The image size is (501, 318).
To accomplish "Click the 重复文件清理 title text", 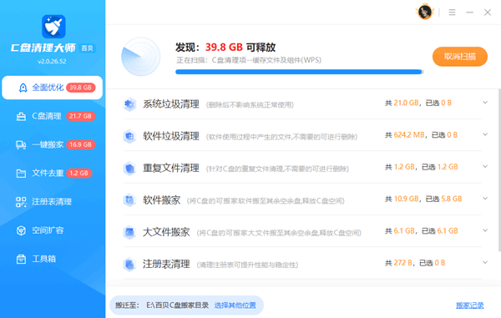I will coord(171,169).
